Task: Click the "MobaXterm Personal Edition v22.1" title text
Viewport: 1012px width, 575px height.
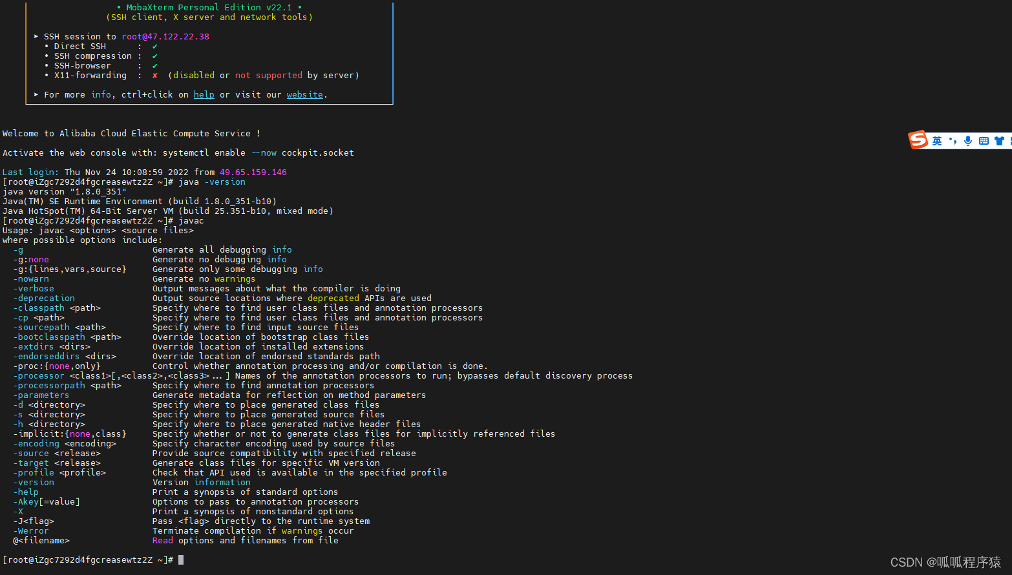Action: point(209,8)
